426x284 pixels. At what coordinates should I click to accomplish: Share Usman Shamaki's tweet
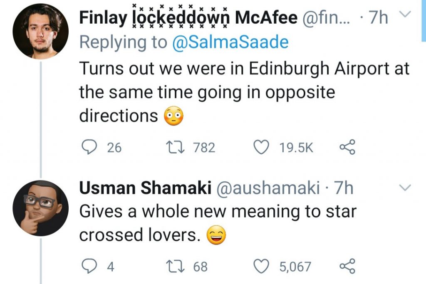(x=347, y=266)
